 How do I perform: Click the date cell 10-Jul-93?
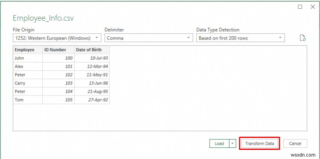(x=92, y=58)
